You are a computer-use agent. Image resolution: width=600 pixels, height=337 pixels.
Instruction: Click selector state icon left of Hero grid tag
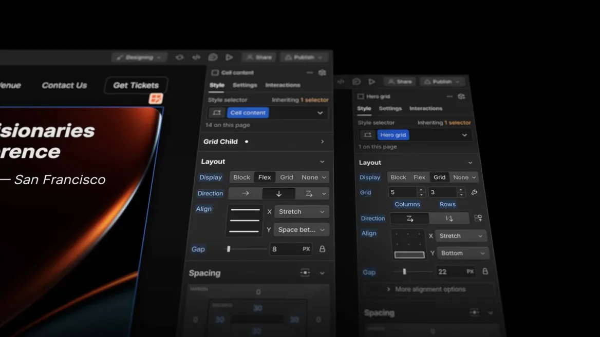(368, 135)
